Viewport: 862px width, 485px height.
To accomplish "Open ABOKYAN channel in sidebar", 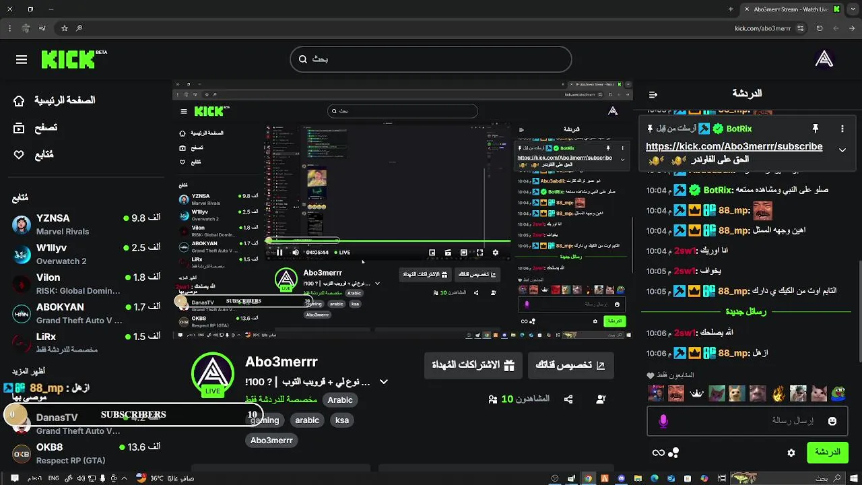I will click(x=86, y=314).
